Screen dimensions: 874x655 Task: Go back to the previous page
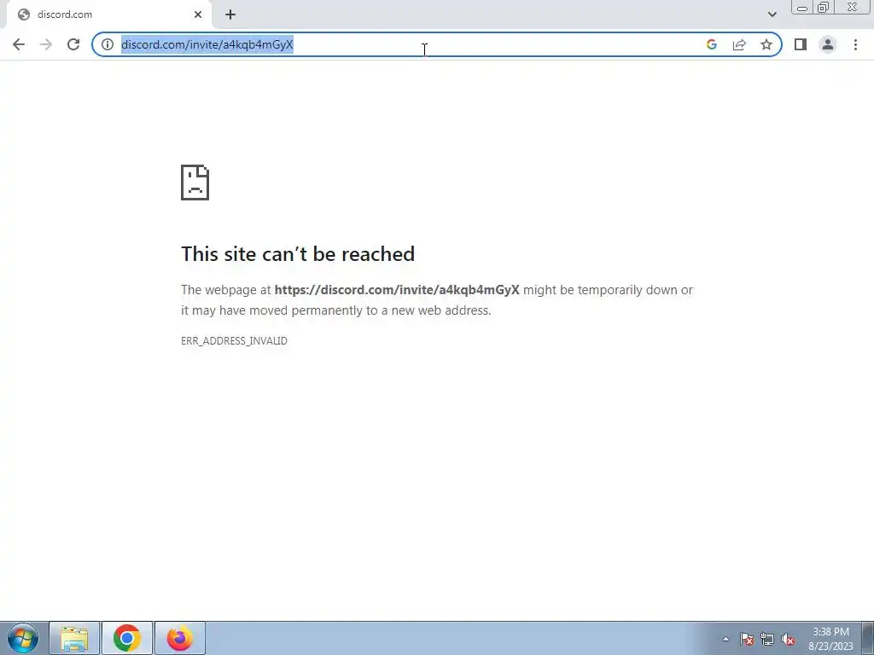click(x=19, y=44)
